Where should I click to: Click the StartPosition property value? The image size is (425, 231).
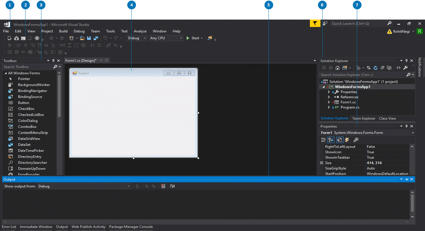pos(387,174)
